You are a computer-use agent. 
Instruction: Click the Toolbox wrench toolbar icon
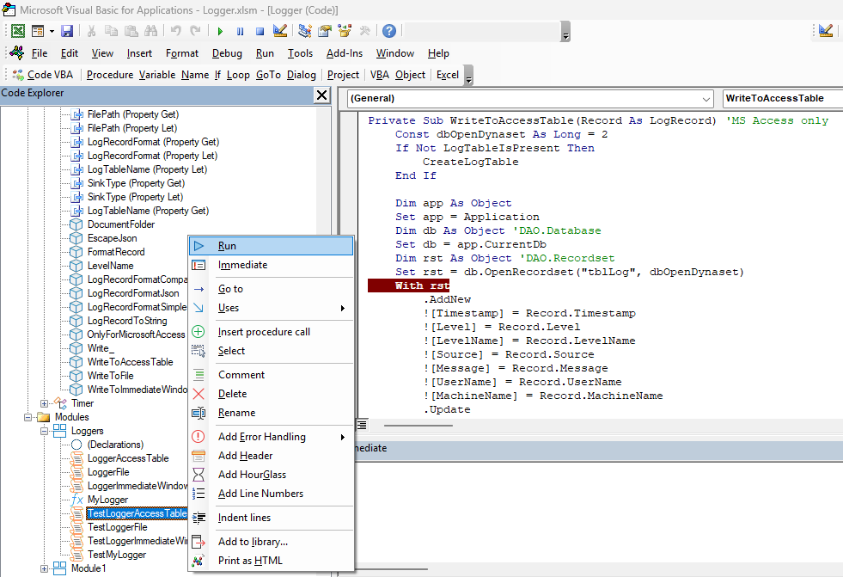point(364,31)
